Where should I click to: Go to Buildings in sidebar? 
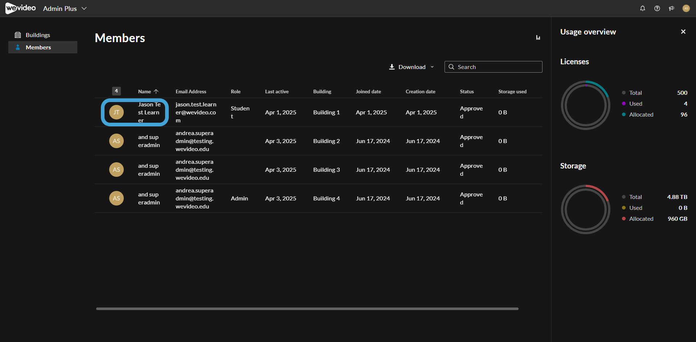click(x=43, y=35)
